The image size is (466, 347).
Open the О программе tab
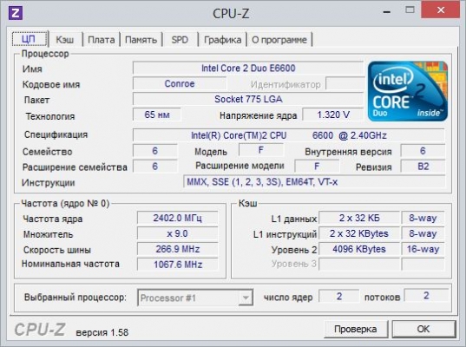[279, 40]
